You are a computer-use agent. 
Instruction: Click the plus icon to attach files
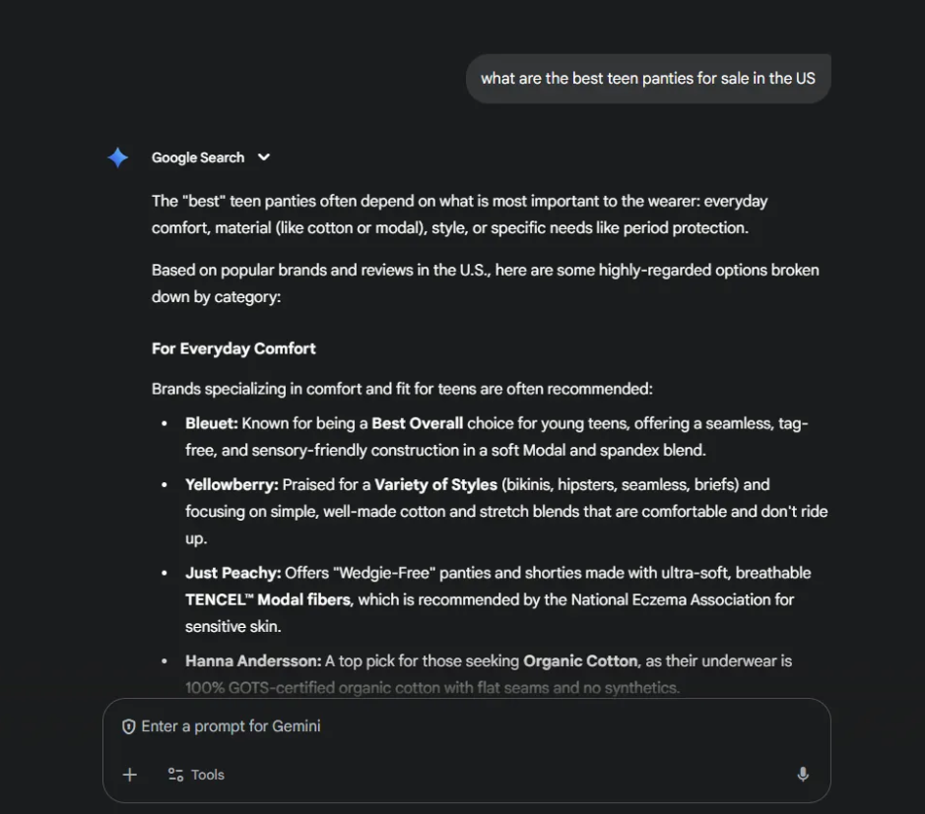coord(129,775)
